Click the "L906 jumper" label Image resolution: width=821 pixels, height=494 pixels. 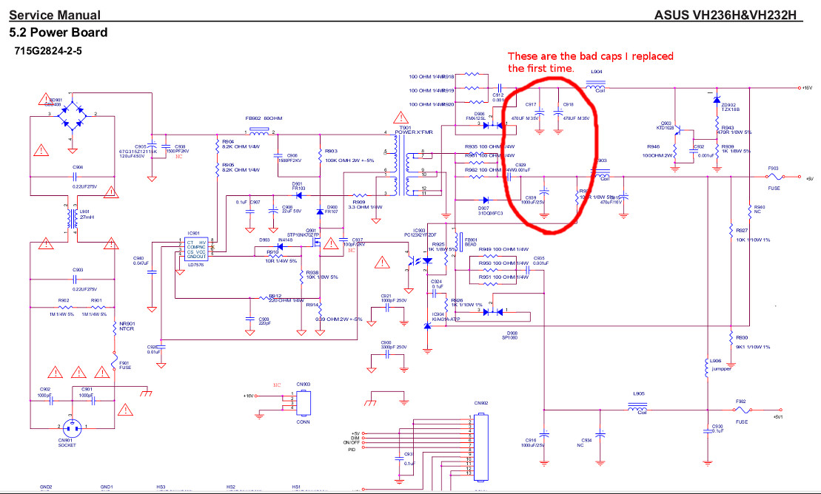pos(721,365)
